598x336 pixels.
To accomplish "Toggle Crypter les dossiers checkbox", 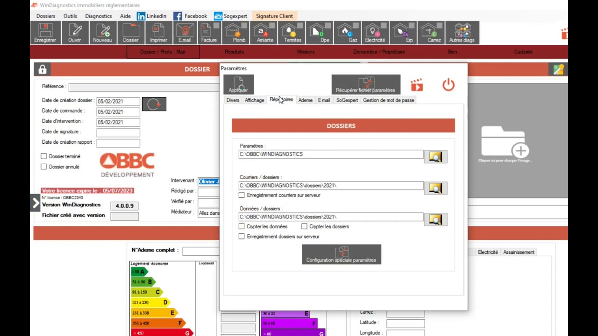I will pyautogui.click(x=304, y=226).
